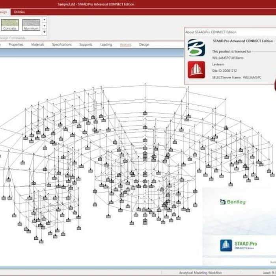Open the Design page tab

pos(144,45)
